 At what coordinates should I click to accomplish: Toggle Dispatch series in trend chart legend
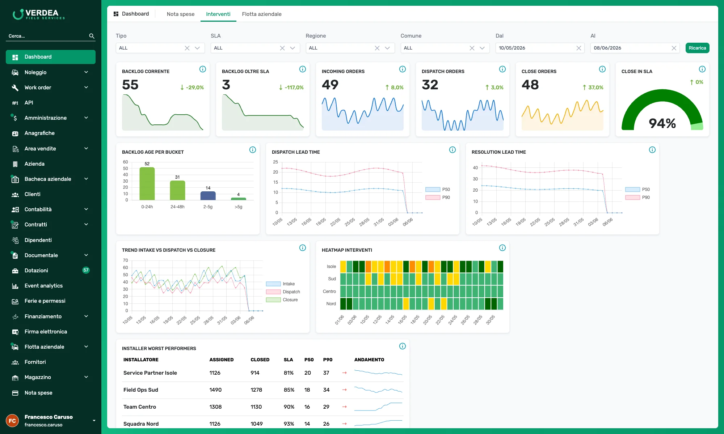click(283, 292)
